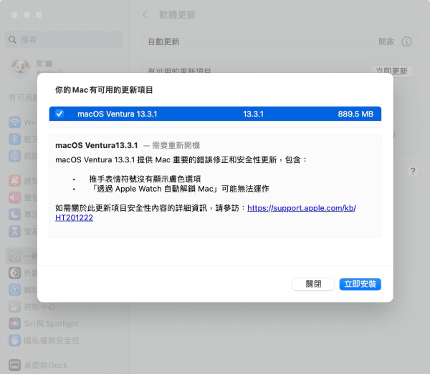Select the macOS Ventura 13.3.1 update row
The width and height of the screenshot is (430, 374).
click(x=215, y=114)
